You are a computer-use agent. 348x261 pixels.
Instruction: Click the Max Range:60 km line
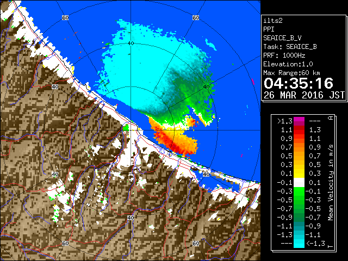click(x=291, y=73)
